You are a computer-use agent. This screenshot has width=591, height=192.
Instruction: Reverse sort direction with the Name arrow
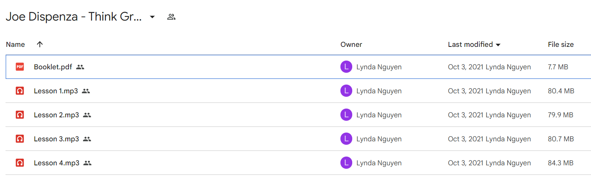pos(40,45)
